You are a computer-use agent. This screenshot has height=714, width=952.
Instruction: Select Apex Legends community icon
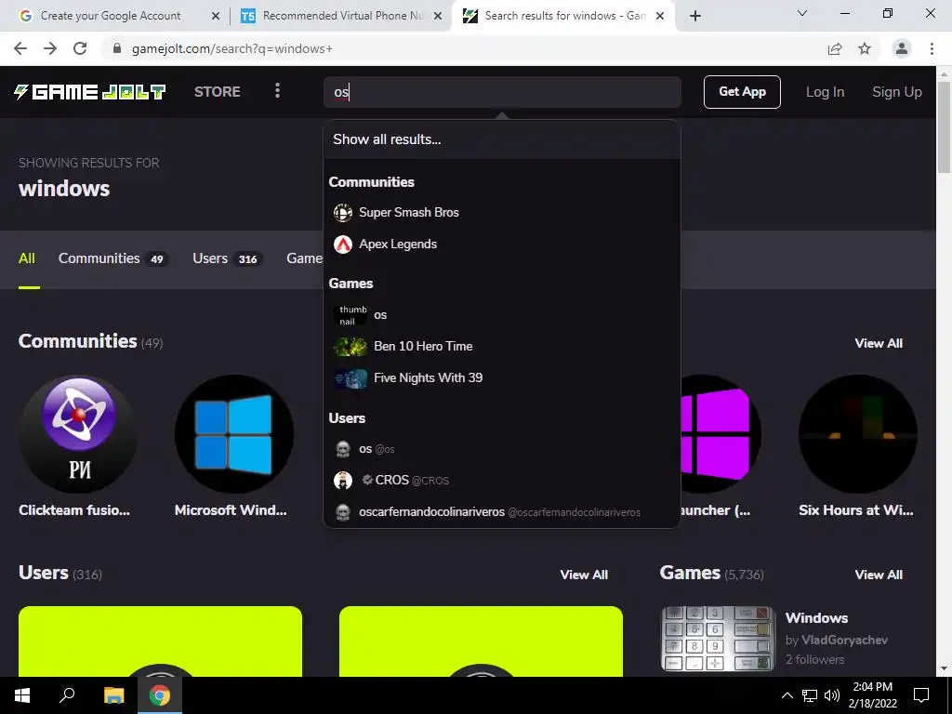click(x=343, y=245)
